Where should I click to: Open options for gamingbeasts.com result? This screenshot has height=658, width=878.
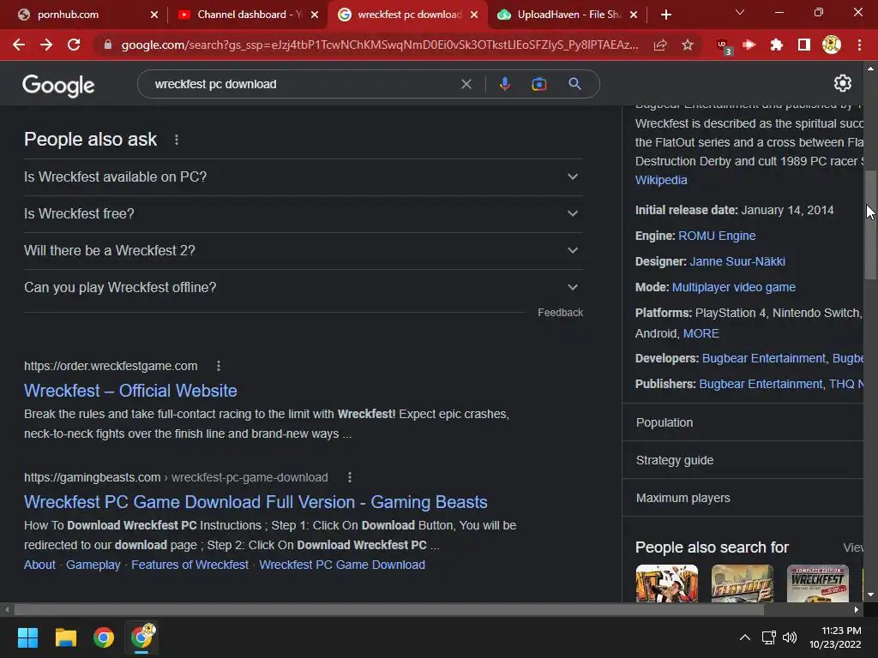[x=350, y=477]
